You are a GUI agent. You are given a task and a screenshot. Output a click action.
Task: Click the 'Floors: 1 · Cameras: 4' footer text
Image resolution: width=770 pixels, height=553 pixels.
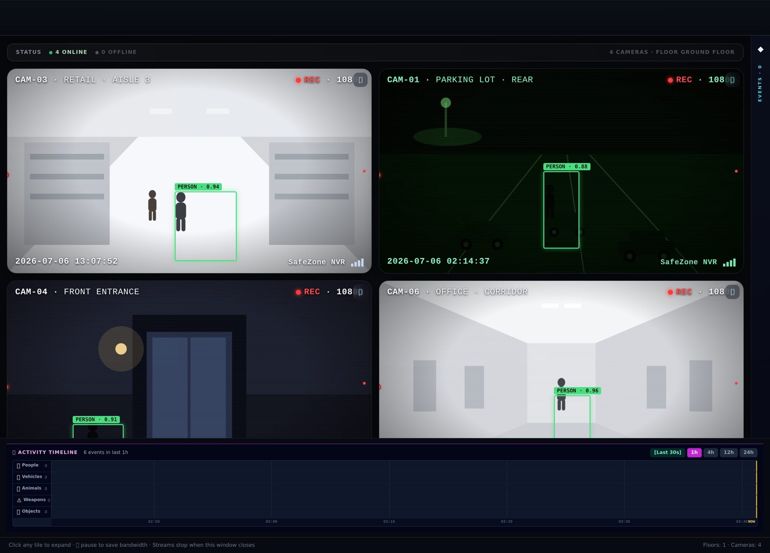tap(732, 545)
